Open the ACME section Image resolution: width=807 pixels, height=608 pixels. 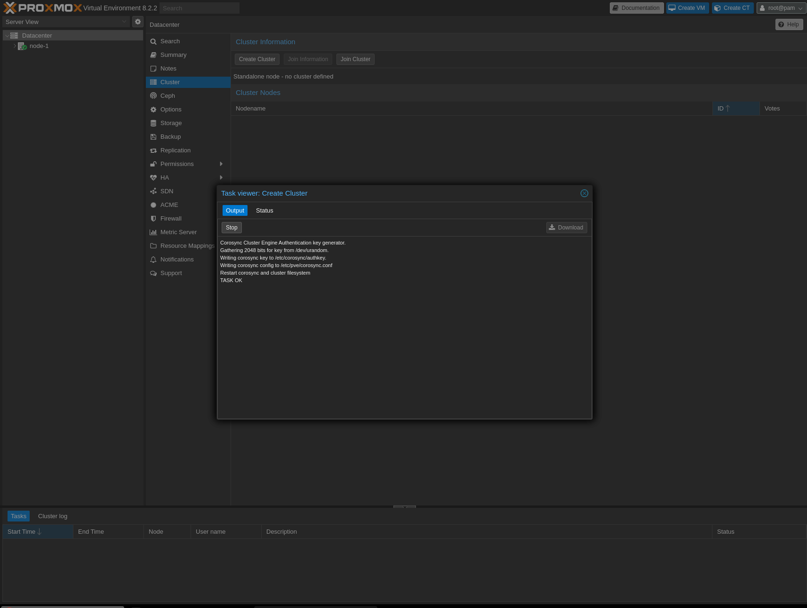point(169,205)
